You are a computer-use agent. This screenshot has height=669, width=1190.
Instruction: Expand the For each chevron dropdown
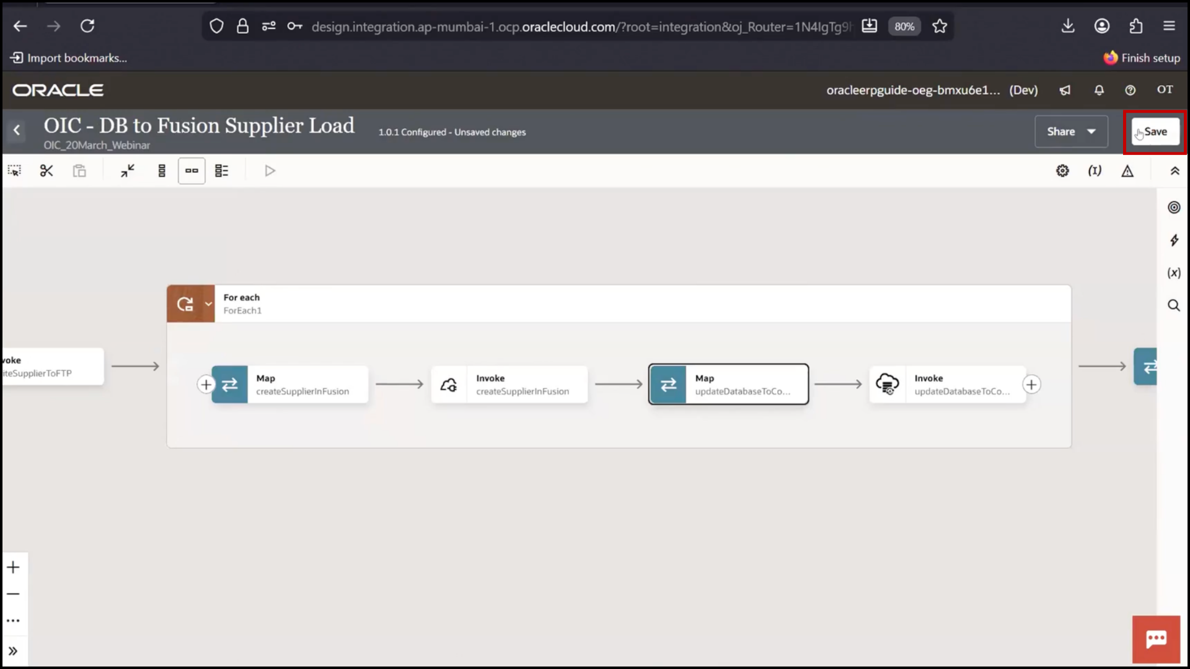tap(208, 304)
